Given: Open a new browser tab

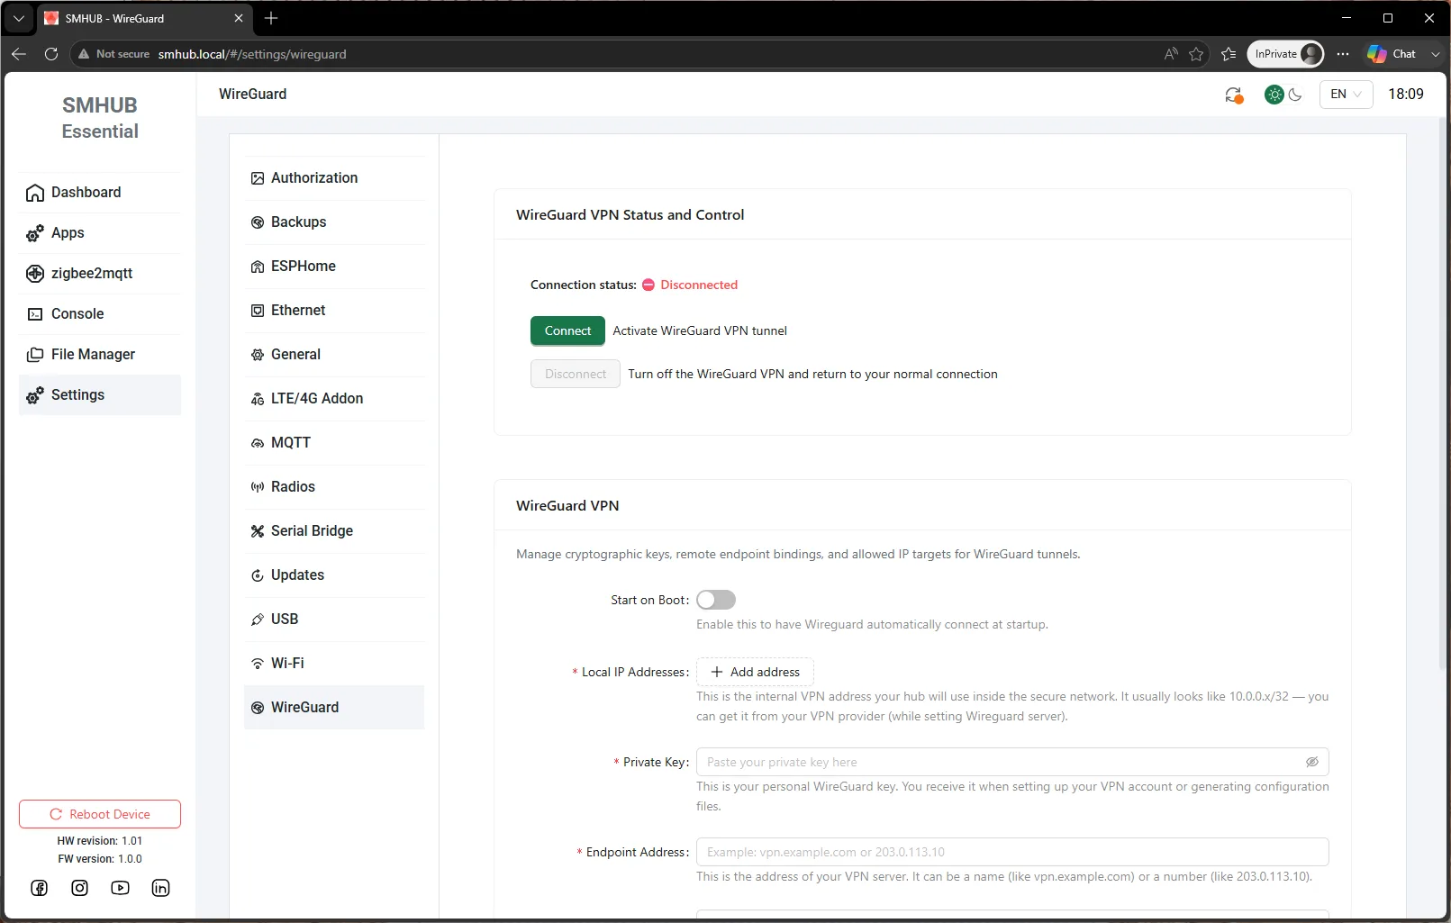Looking at the screenshot, I should coord(271,18).
